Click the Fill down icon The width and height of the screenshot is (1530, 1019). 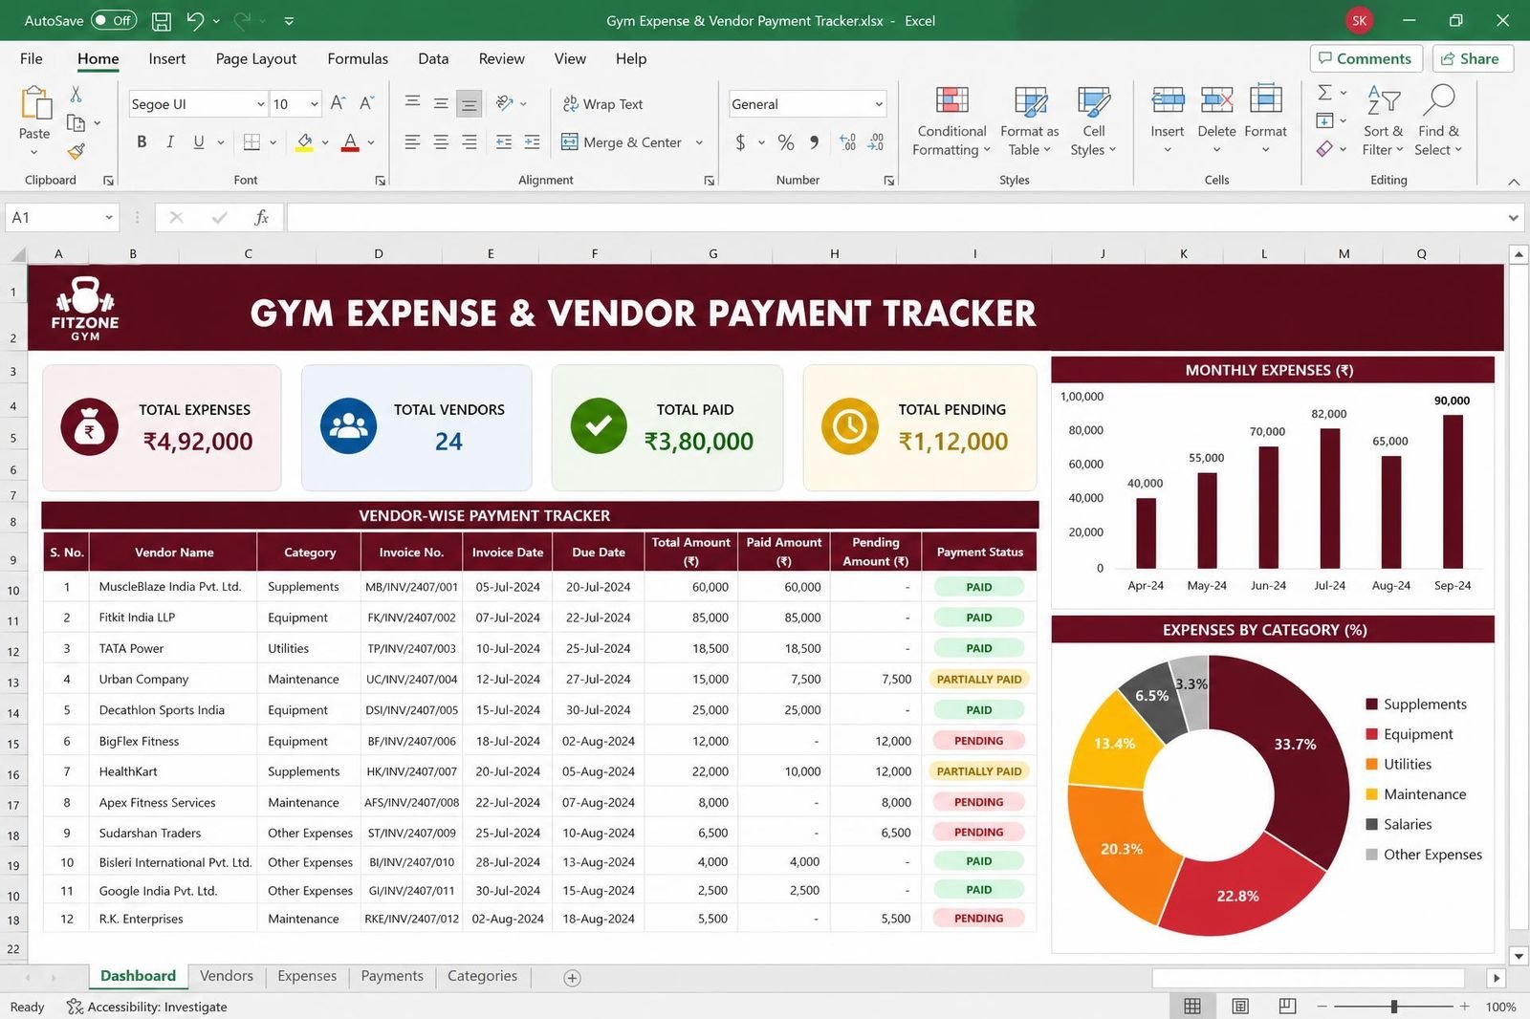pos(1324,120)
